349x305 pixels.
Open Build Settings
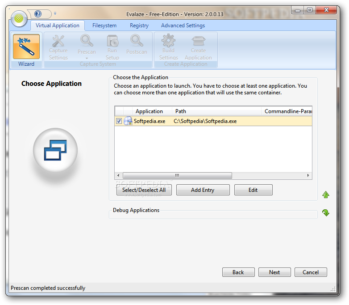(x=169, y=47)
